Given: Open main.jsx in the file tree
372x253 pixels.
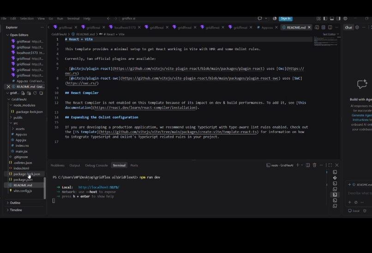Looking at the screenshot, I should point(21,151).
